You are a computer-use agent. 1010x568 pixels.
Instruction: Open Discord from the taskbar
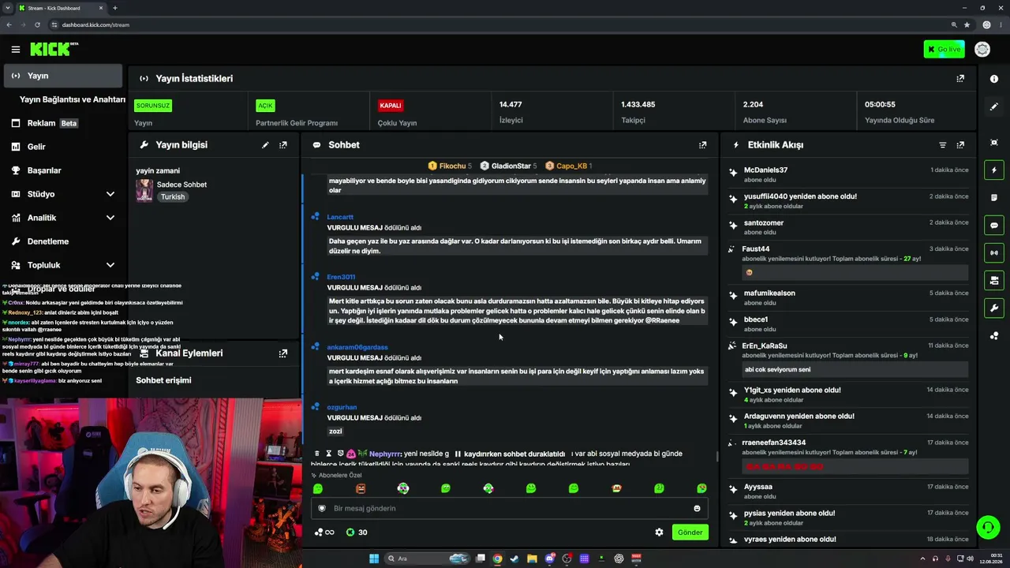click(550, 559)
